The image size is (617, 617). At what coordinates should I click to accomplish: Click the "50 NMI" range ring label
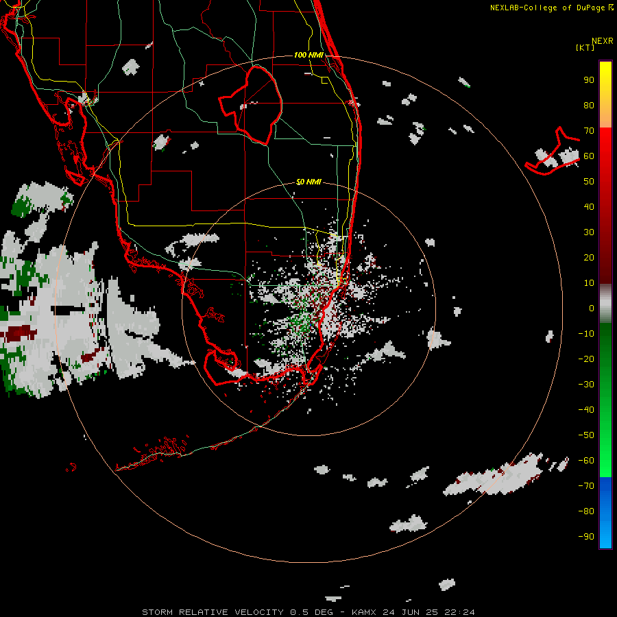pos(308,182)
